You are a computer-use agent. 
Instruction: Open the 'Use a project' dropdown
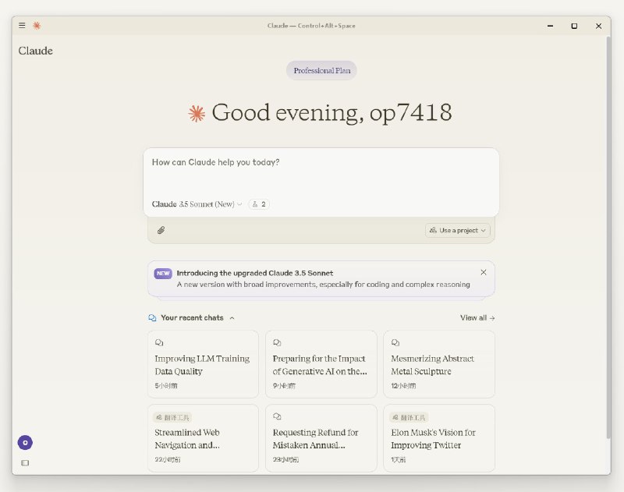pyautogui.click(x=457, y=230)
